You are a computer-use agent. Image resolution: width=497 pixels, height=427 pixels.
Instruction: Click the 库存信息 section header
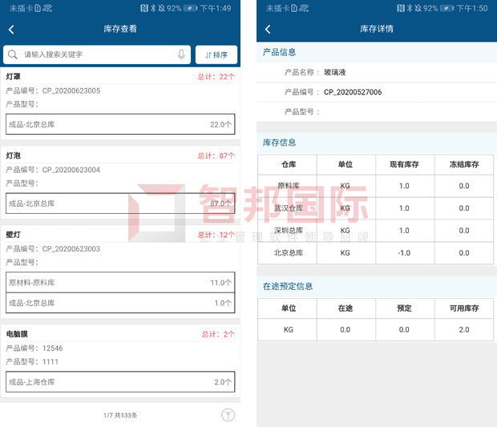[279, 143]
